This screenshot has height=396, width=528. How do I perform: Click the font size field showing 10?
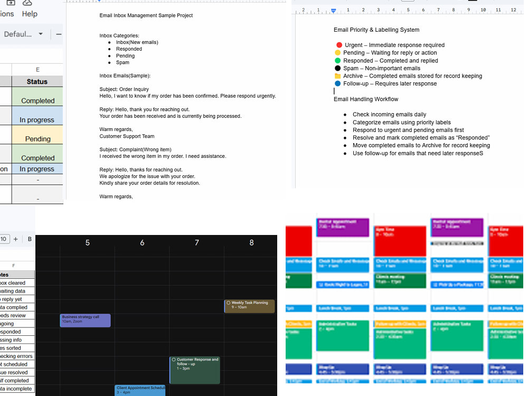coord(4,239)
